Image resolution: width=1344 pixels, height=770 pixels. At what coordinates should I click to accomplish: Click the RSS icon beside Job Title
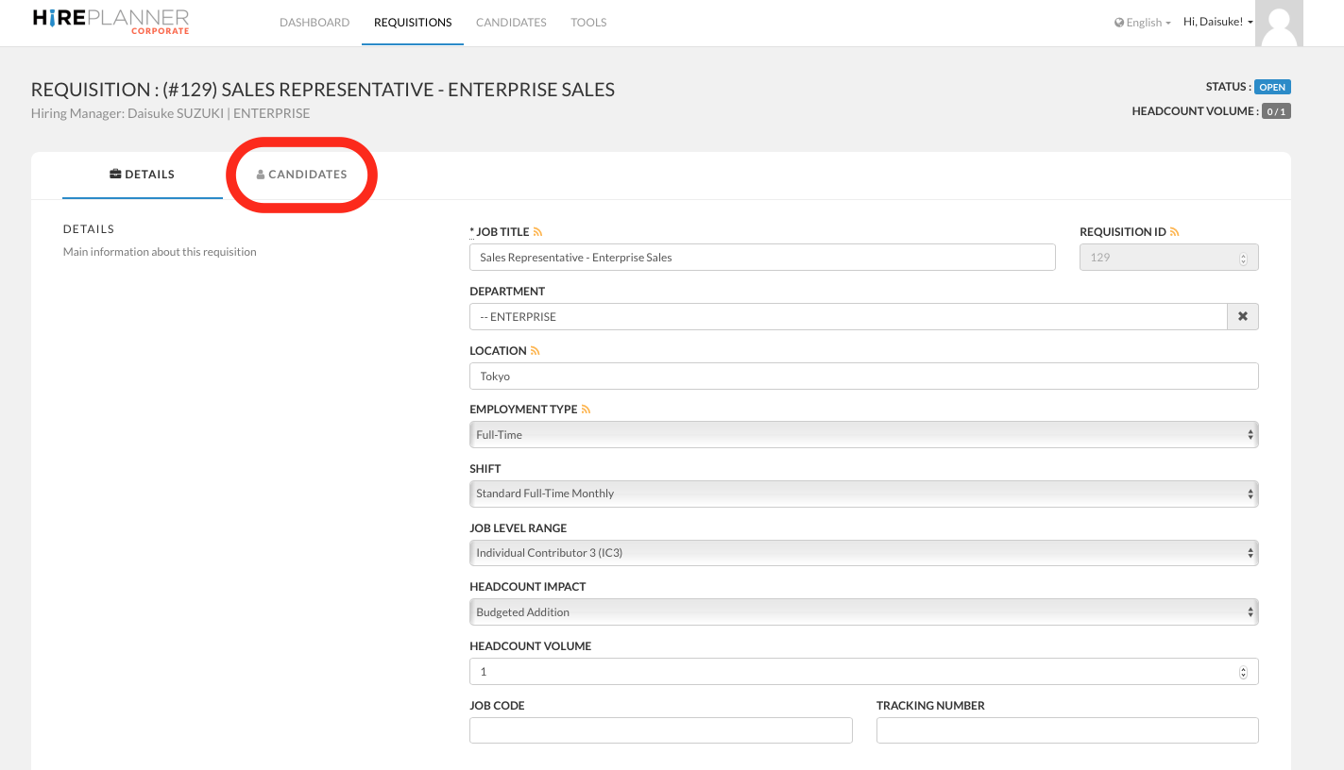tap(537, 232)
